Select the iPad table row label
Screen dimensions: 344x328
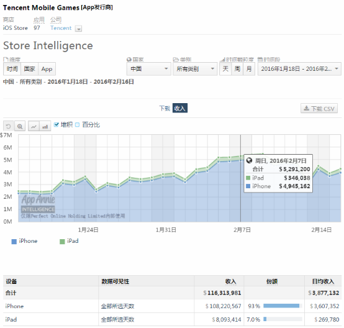[11, 319]
